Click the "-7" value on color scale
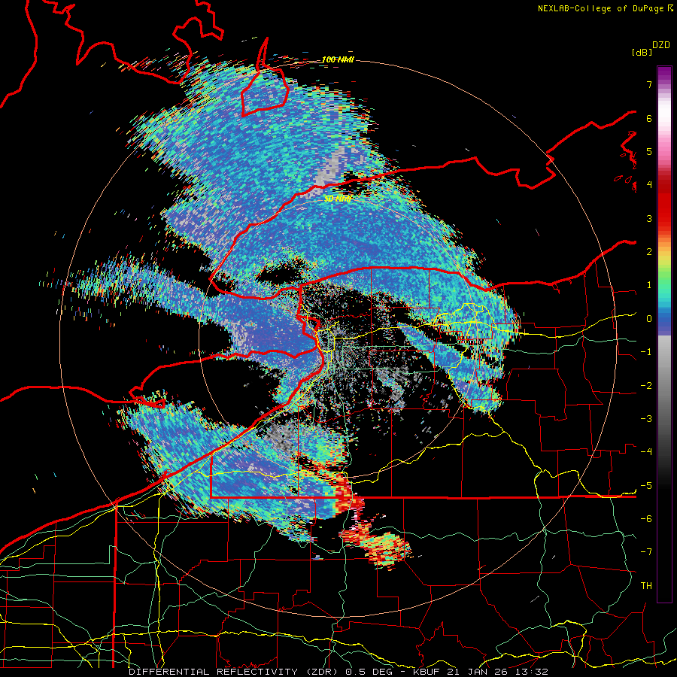Screen dimensions: 677x677 pos(646,552)
